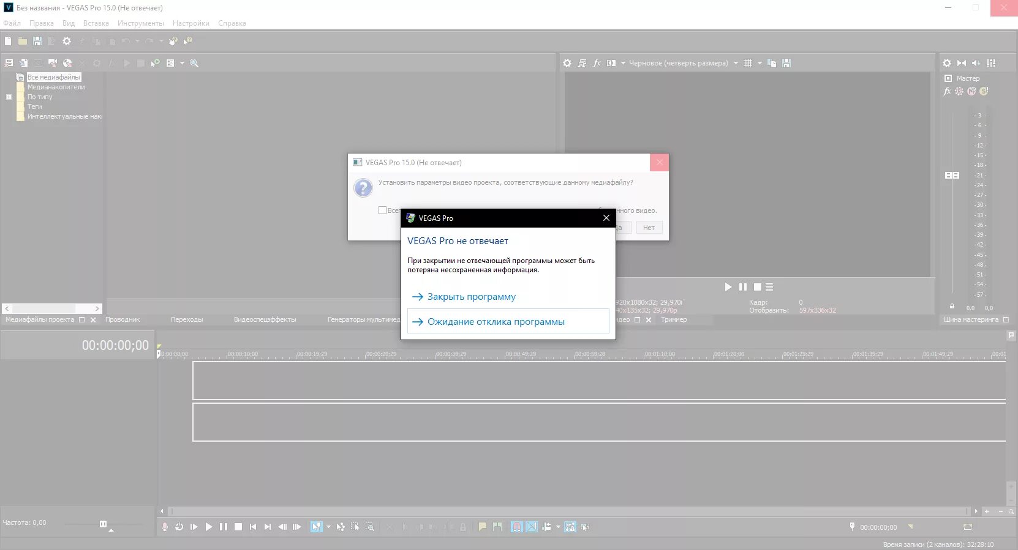Open the 'Правка' menu
1018x550 pixels.
coord(41,23)
